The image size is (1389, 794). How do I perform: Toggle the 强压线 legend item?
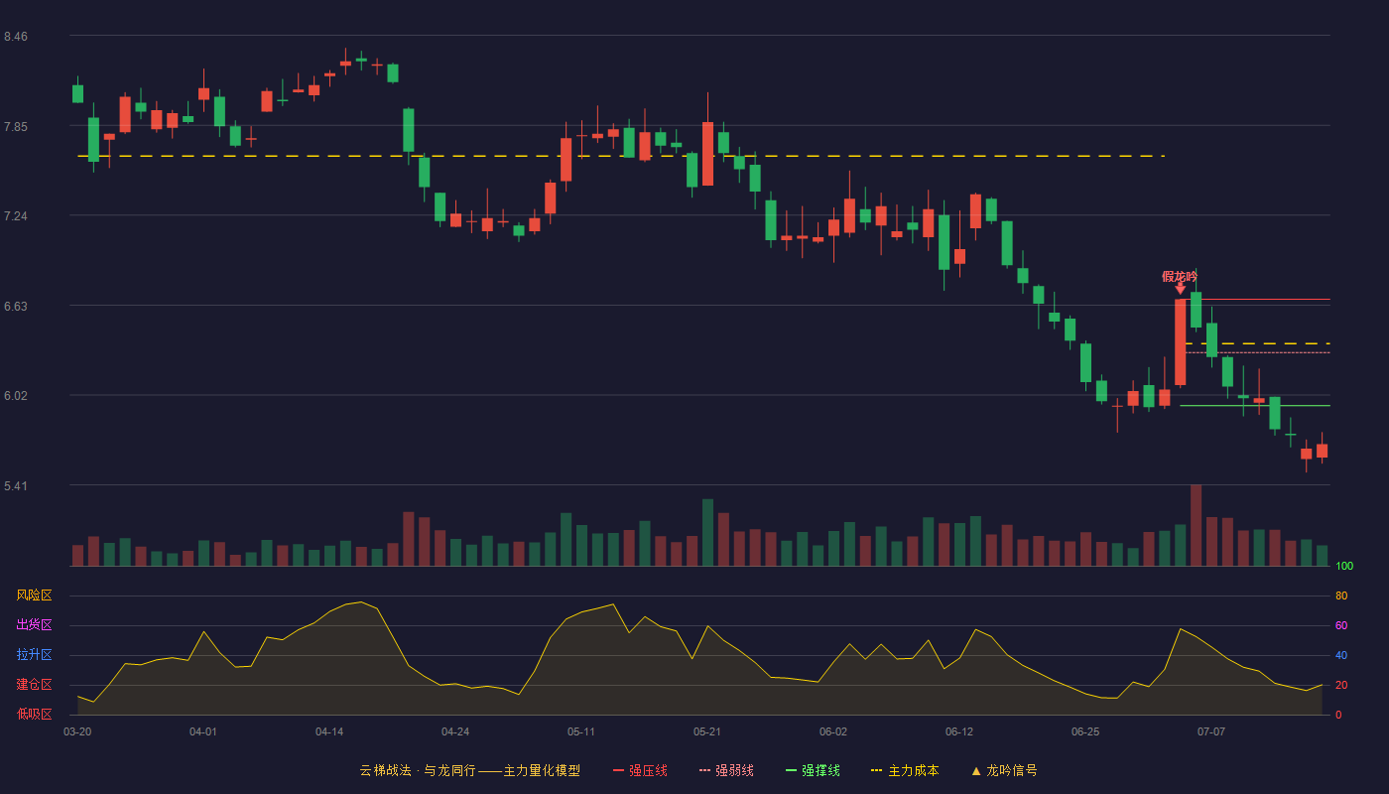pos(640,770)
